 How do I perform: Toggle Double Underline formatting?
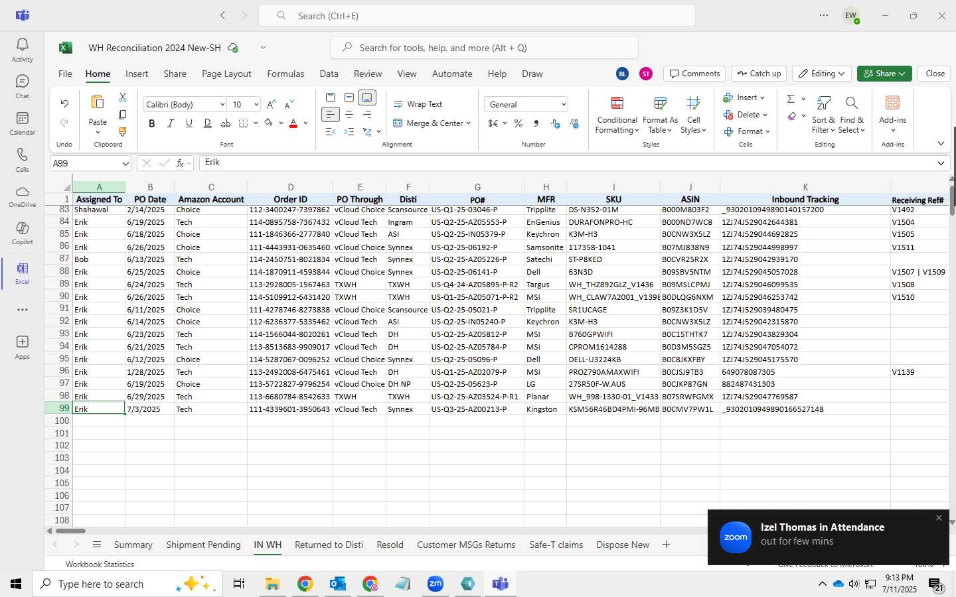pyautogui.click(x=208, y=123)
